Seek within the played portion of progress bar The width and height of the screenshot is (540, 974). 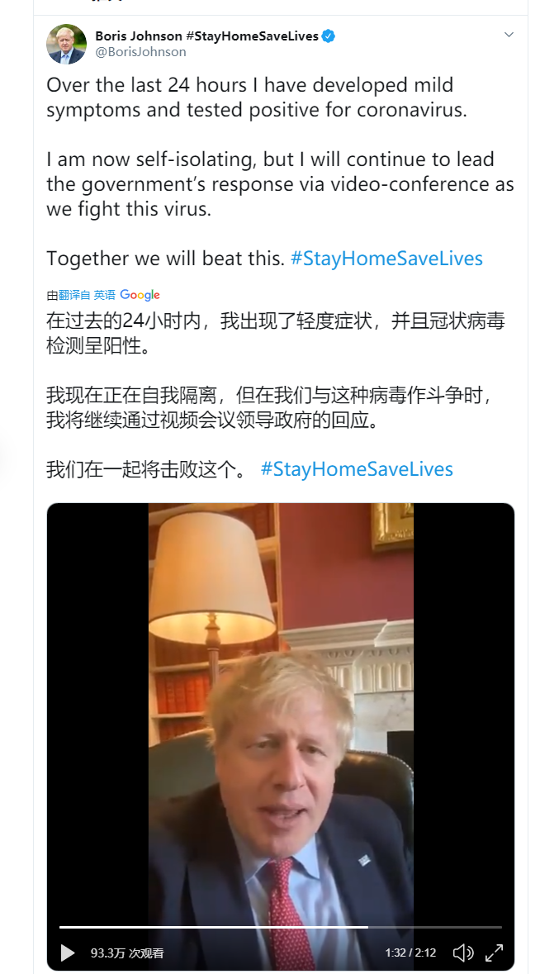click(x=214, y=927)
